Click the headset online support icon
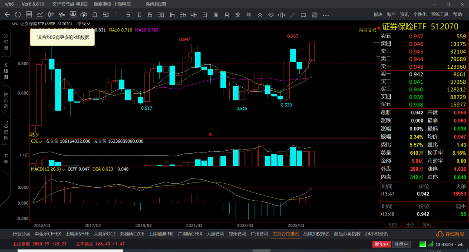Viewport: 469px width, 252px height. [x=440, y=234]
